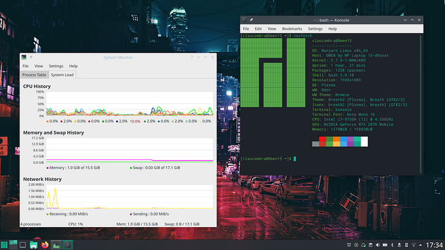Switch to System Monitor taskbar entry
This screenshot has height=250, width=445.
[x=56, y=245]
